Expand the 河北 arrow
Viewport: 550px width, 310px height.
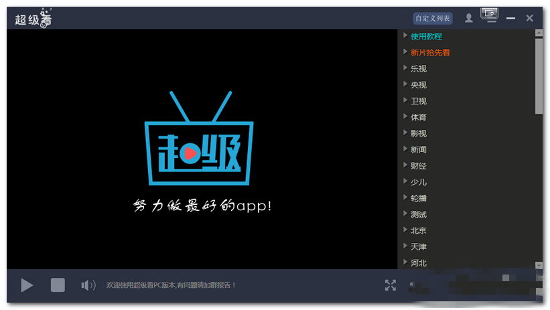pyautogui.click(x=405, y=262)
